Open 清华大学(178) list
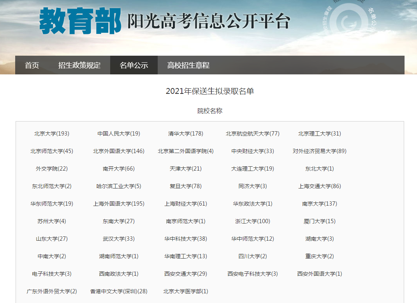 tap(186, 134)
